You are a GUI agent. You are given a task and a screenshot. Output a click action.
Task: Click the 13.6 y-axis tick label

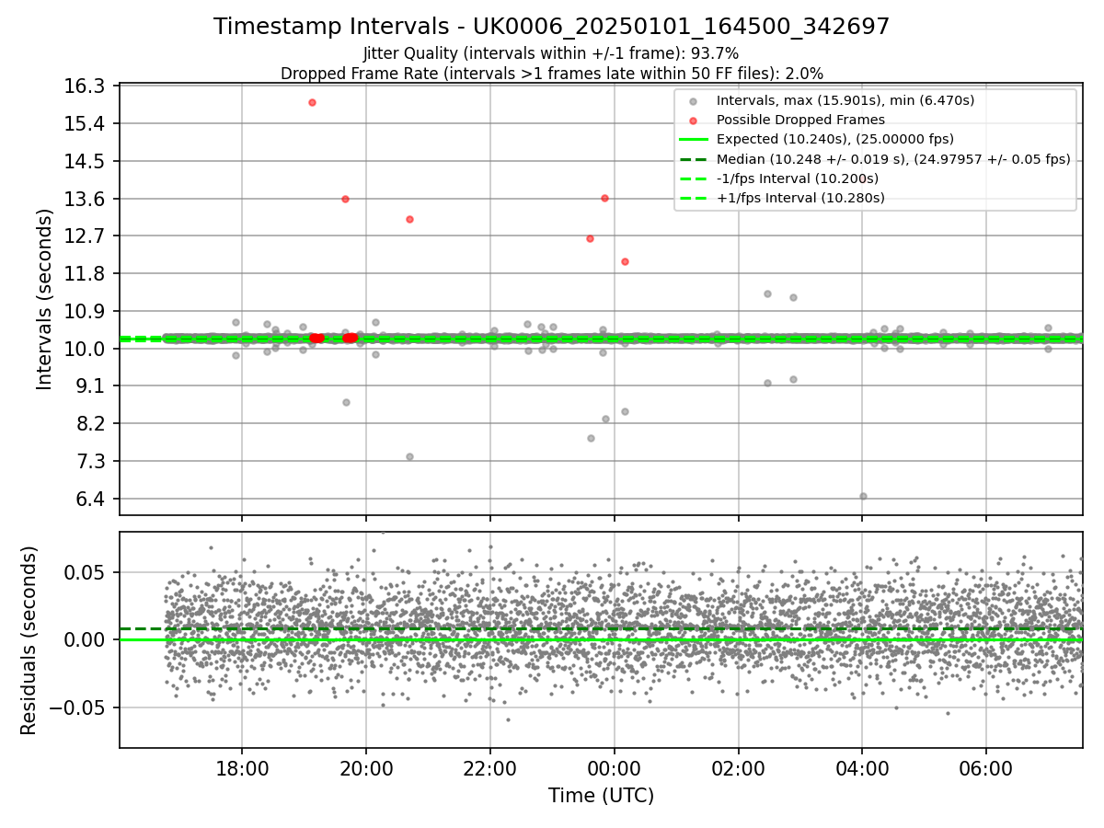(x=86, y=199)
